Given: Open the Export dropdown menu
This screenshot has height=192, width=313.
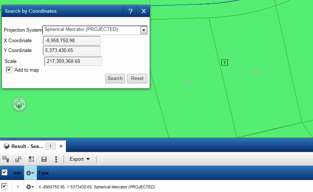Looking at the screenshot, I should (80, 159).
